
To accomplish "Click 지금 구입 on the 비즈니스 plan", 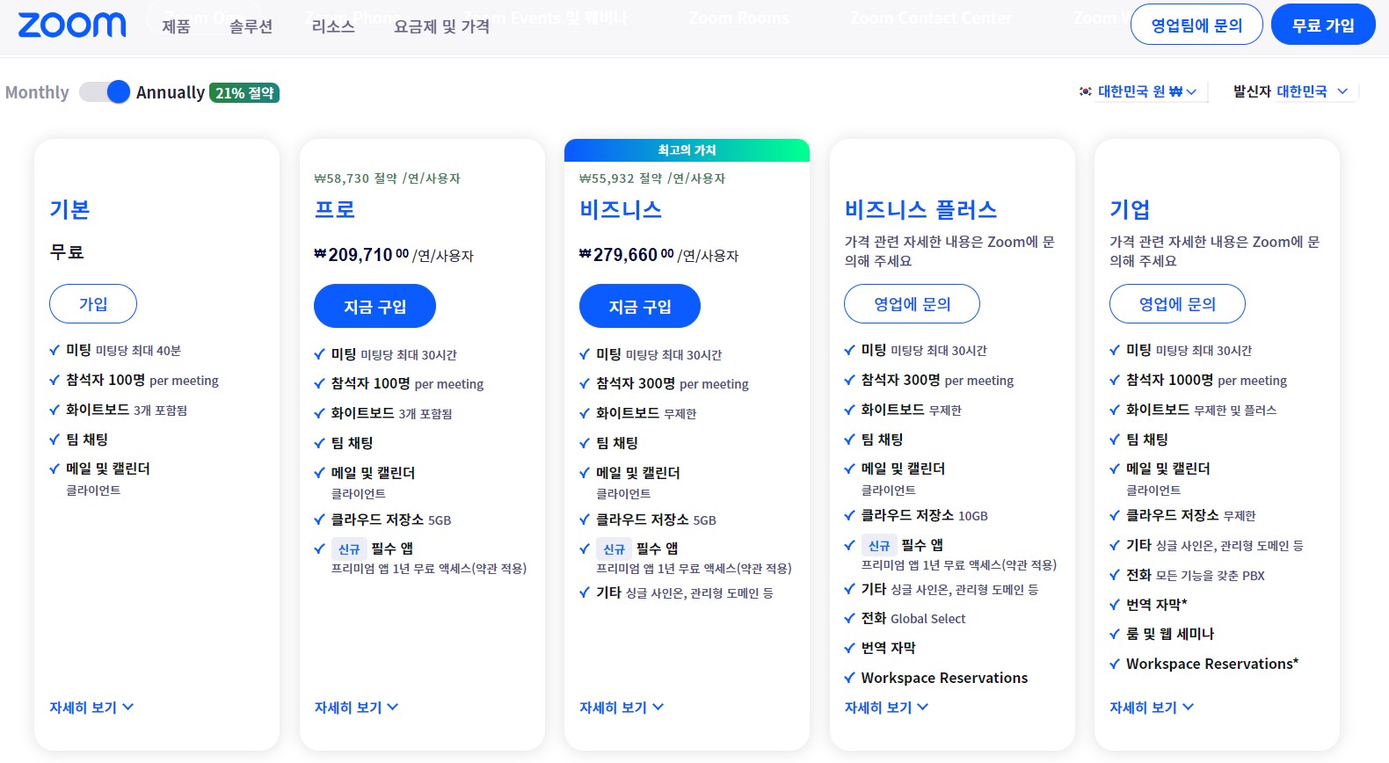I will [639, 306].
